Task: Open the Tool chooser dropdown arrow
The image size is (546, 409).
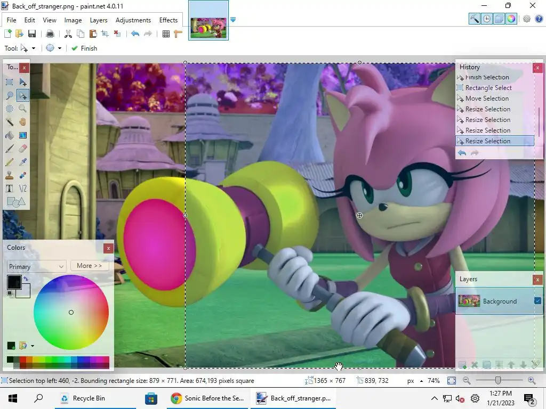Action: coord(34,48)
